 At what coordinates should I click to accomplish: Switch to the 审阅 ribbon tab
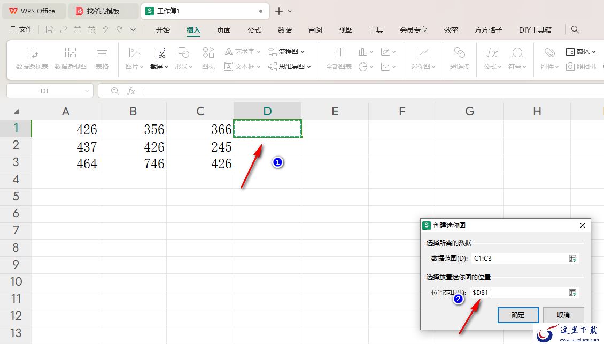(x=315, y=30)
